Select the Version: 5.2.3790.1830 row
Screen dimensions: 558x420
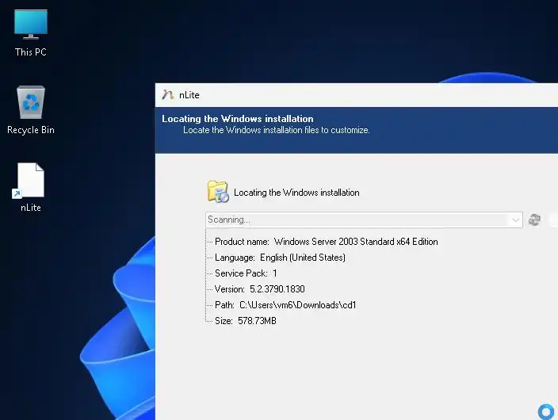pyautogui.click(x=260, y=289)
